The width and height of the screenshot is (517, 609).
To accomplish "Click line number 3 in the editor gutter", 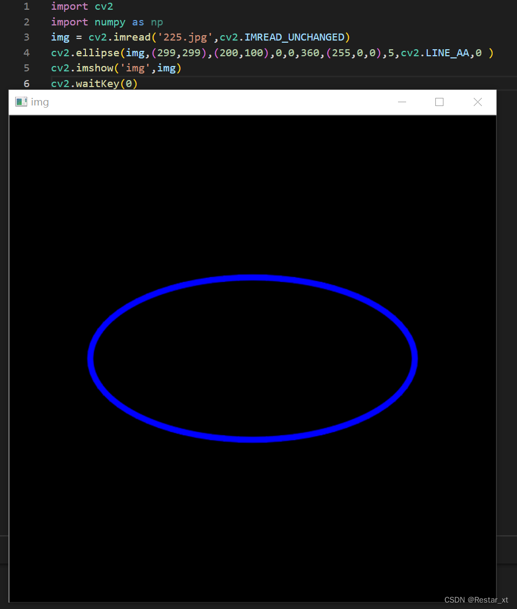I will click(26, 37).
